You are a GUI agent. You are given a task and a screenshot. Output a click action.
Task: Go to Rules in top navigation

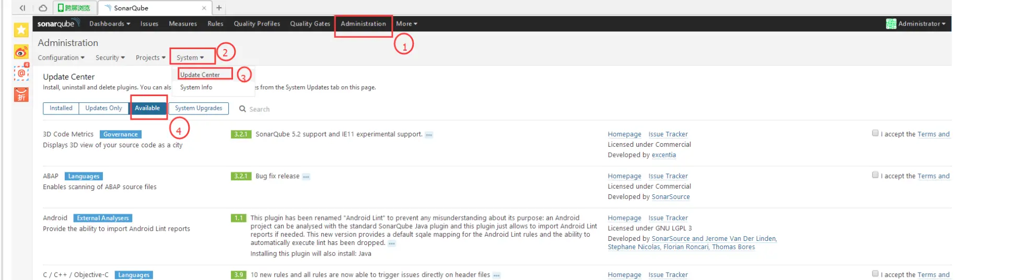tap(215, 24)
